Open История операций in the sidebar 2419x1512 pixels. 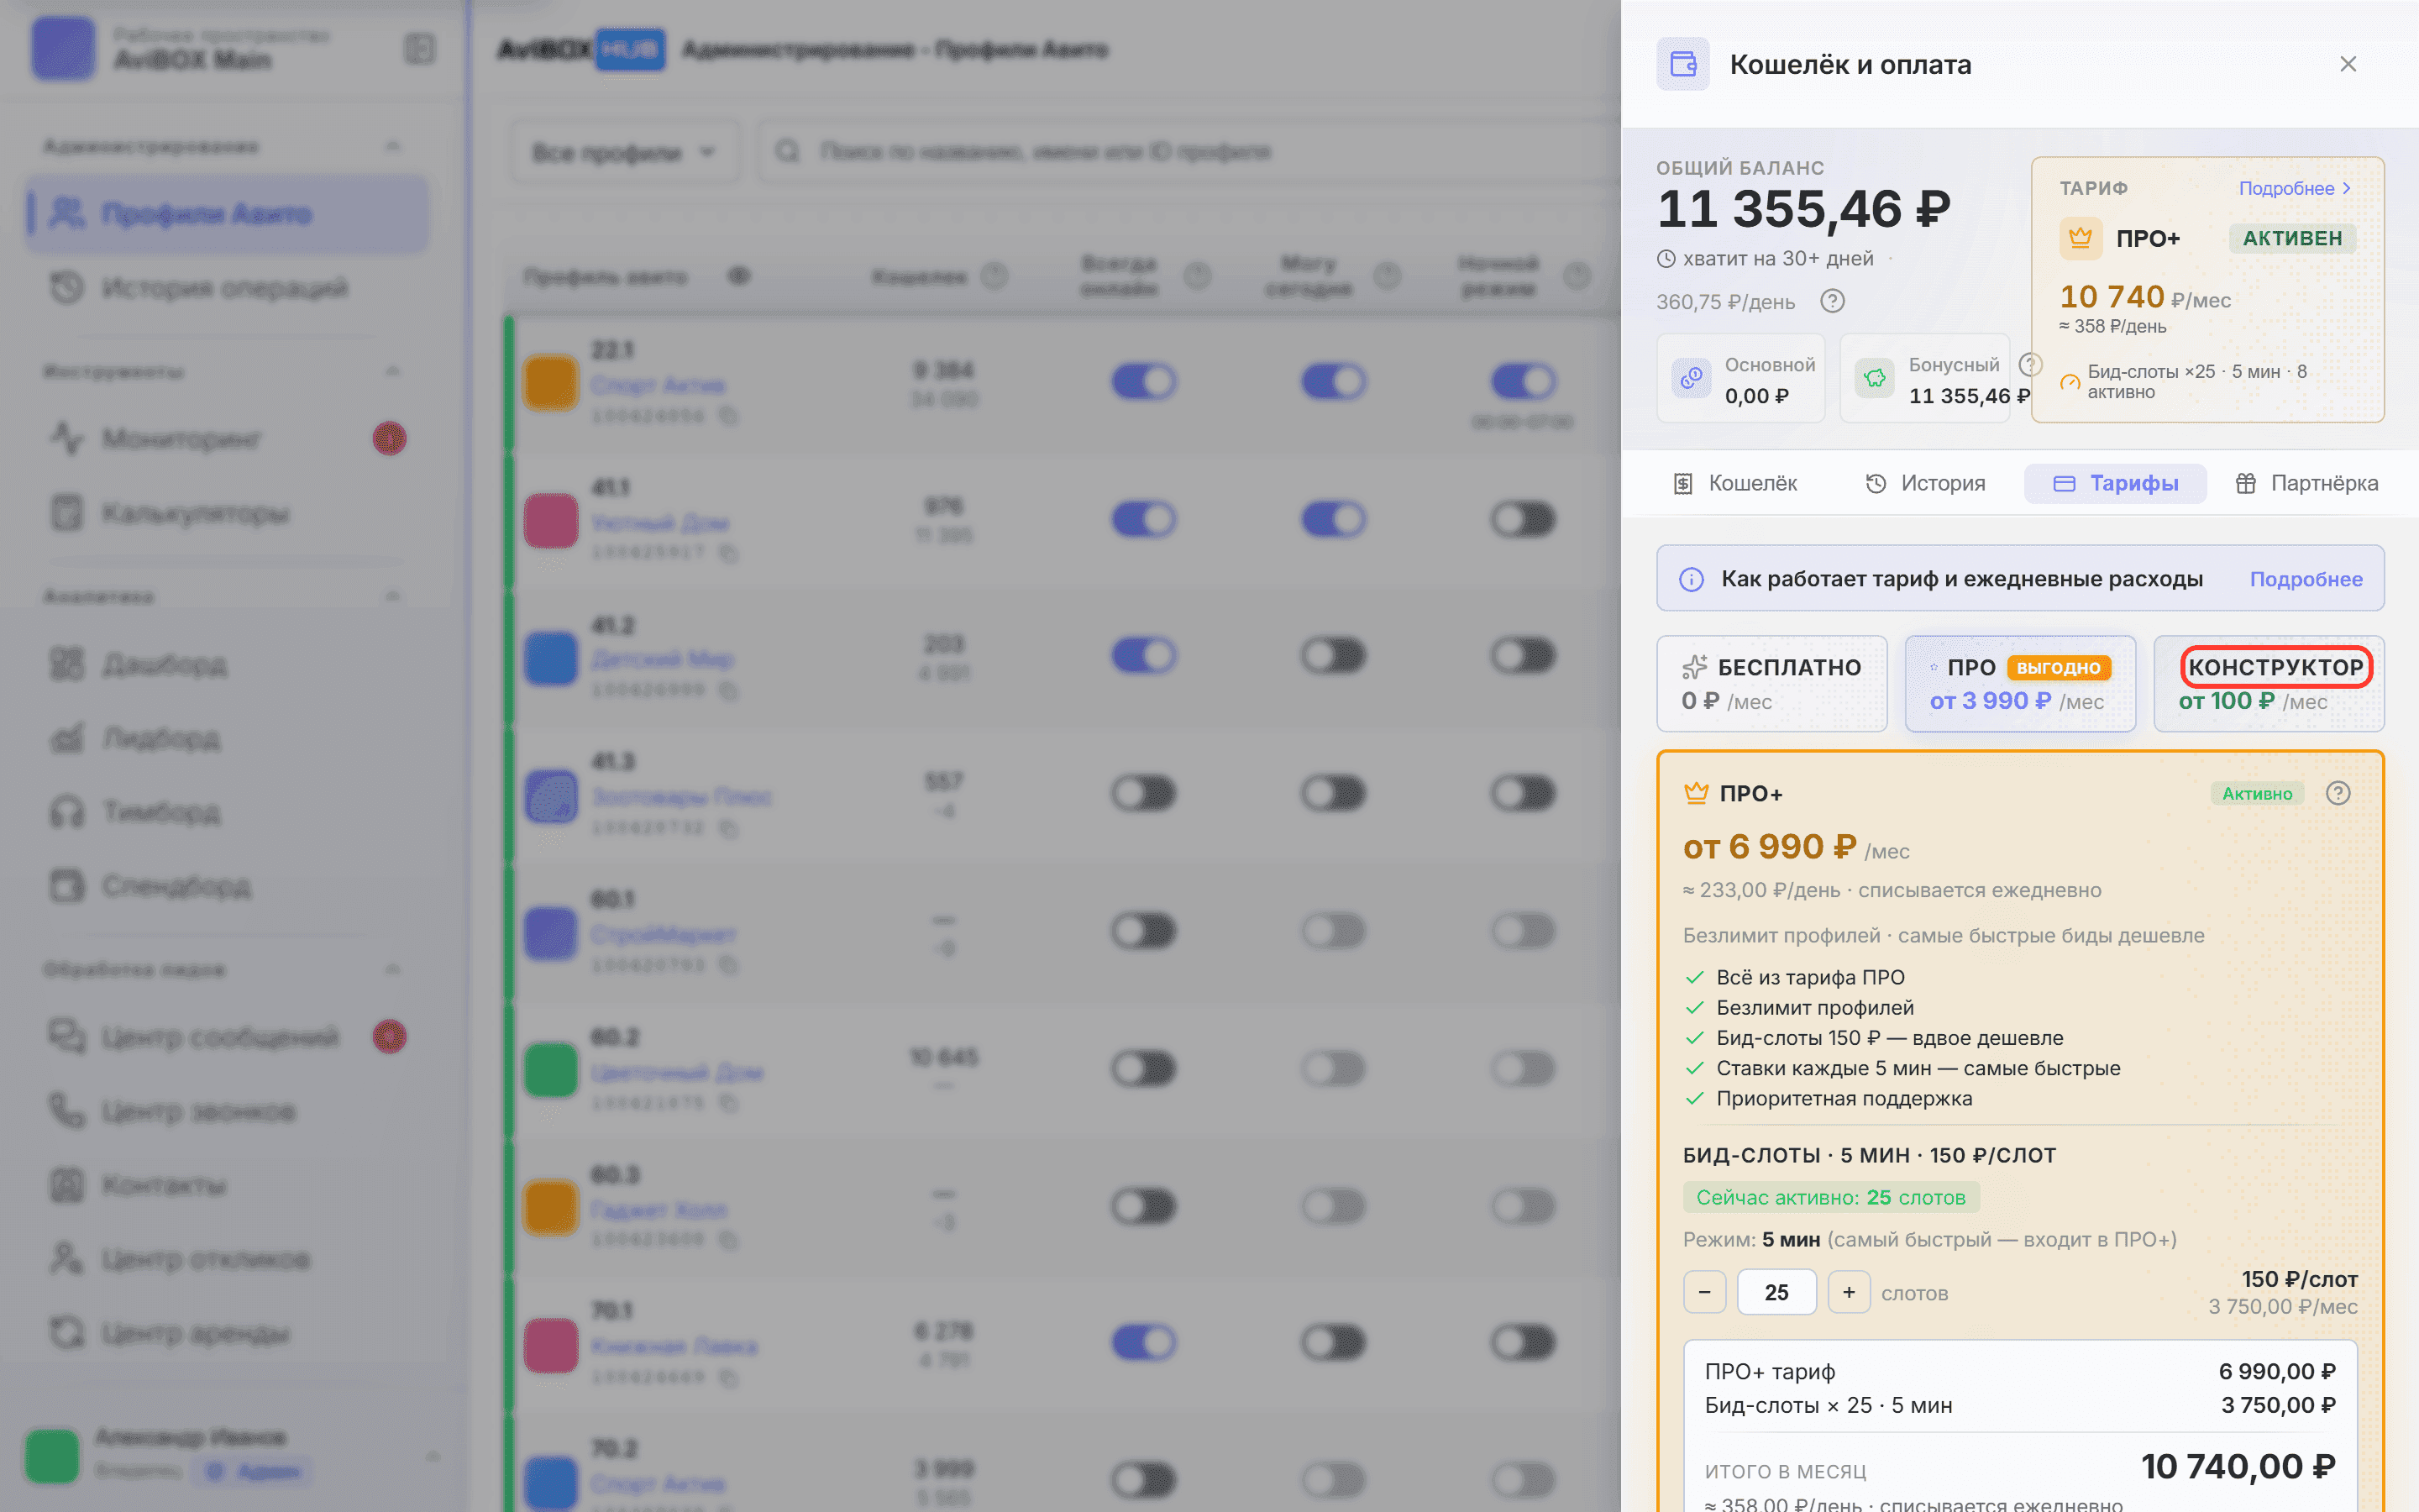pos(228,288)
